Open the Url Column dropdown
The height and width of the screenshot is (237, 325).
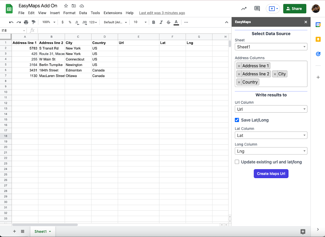point(271,109)
